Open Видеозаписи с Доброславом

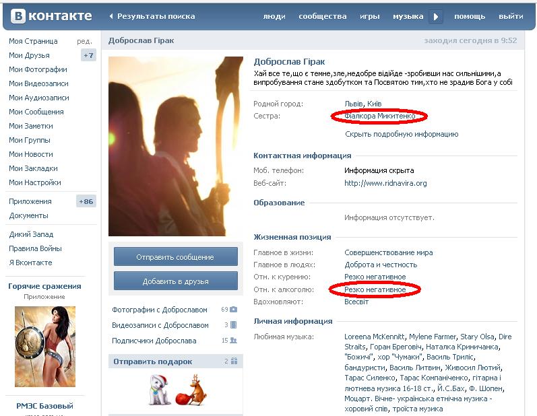160,325
